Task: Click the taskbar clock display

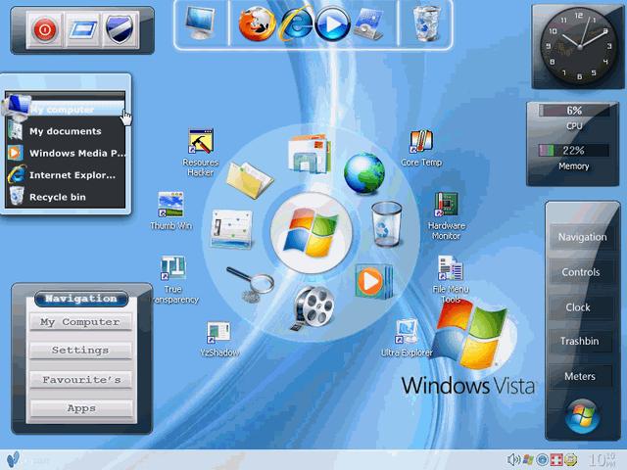Action: coord(603,459)
